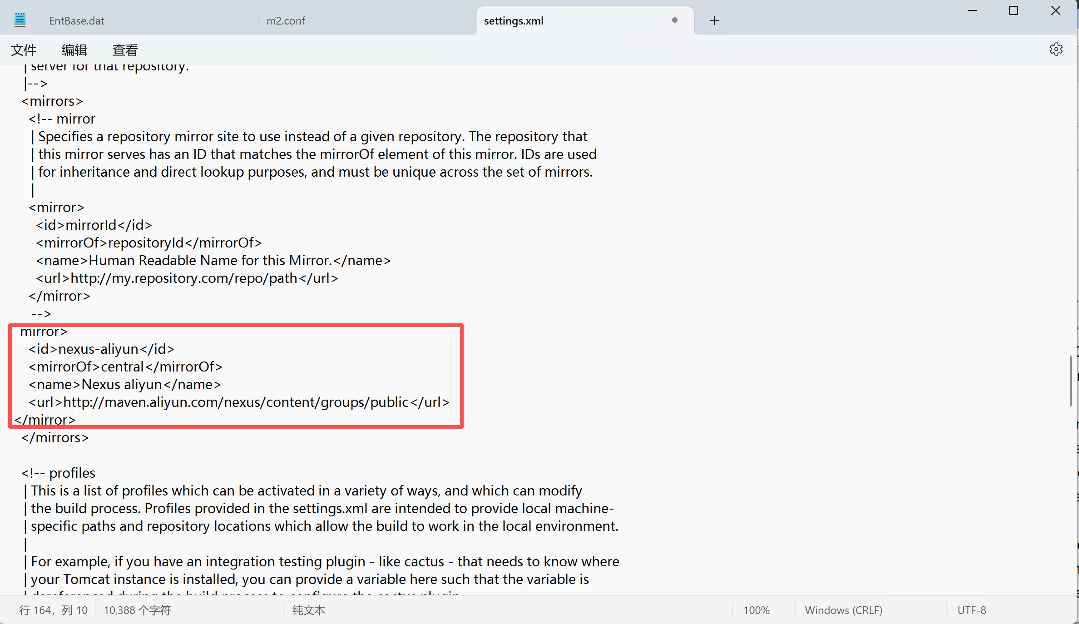The height and width of the screenshot is (624, 1079).
Task: Switch to the m2.conf tab
Action: click(286, 21)
